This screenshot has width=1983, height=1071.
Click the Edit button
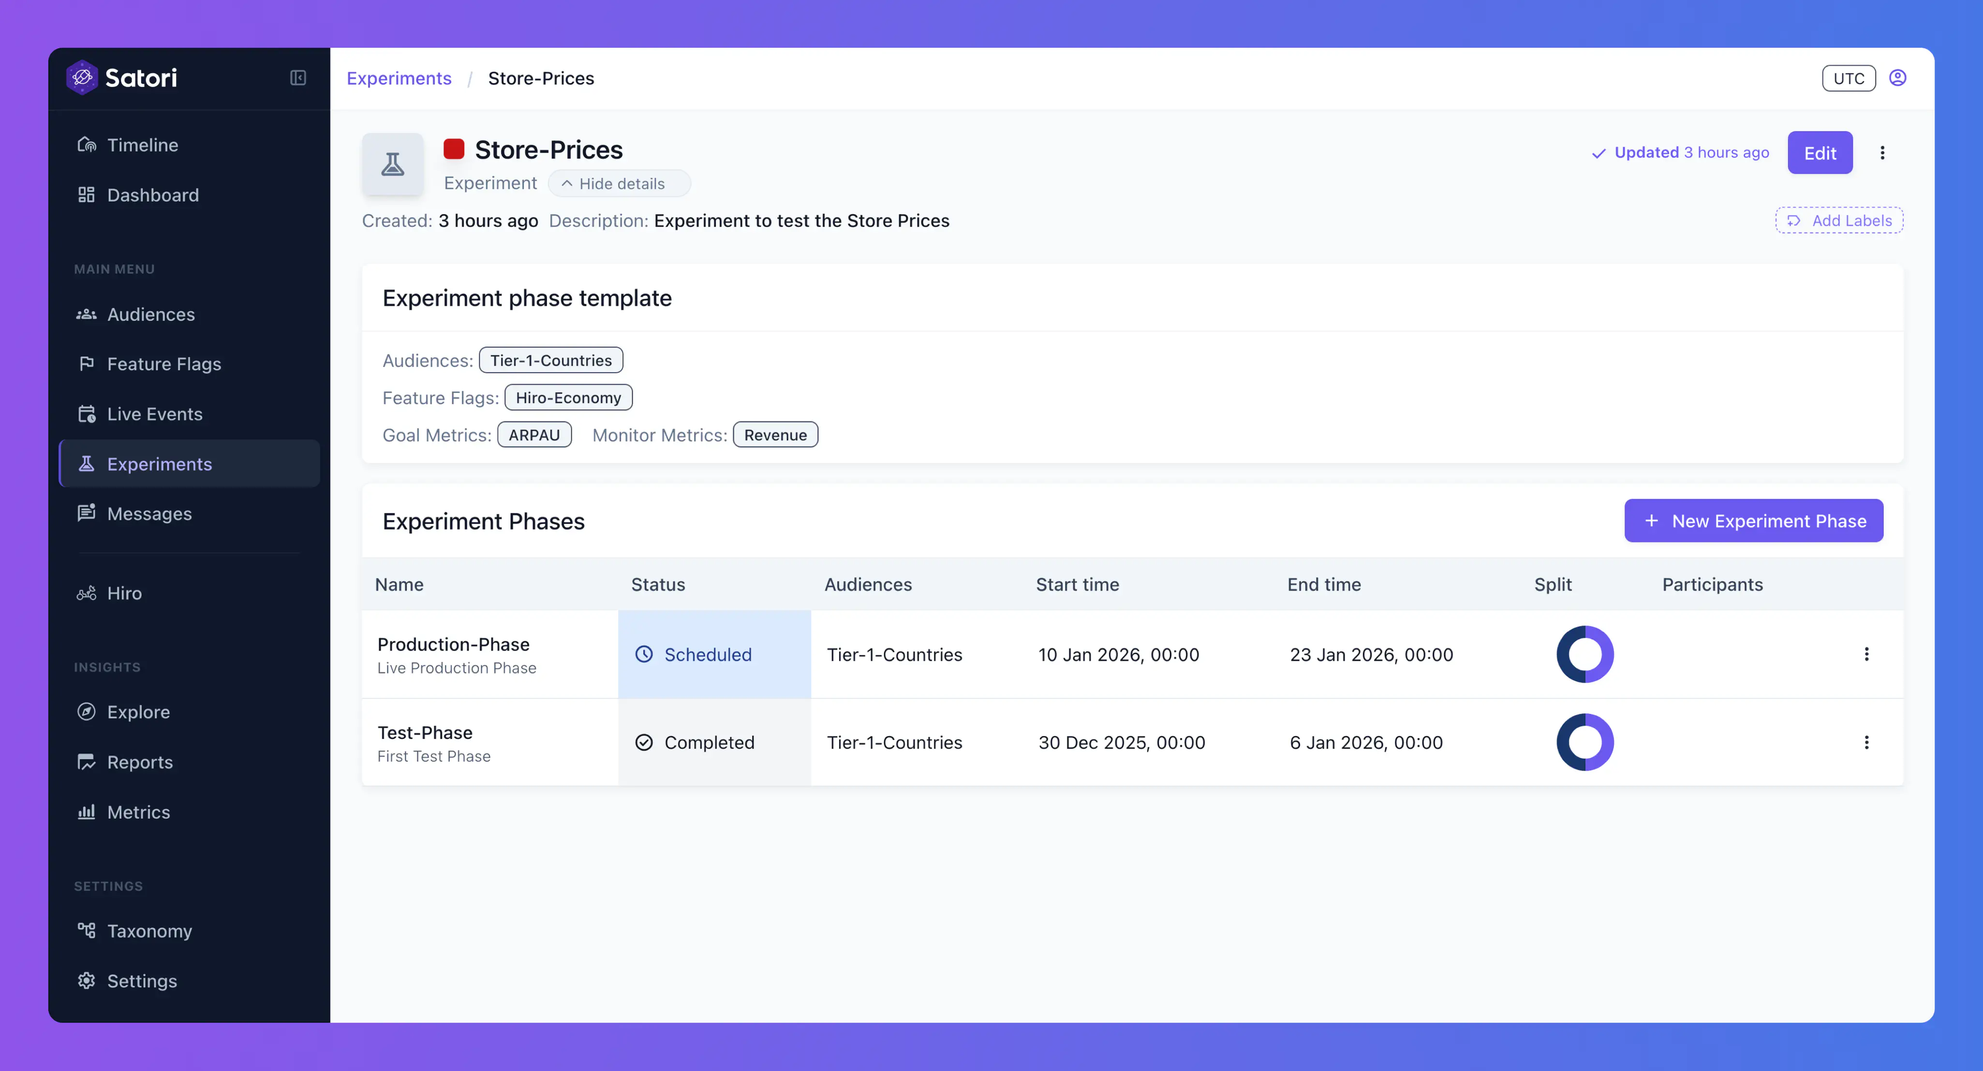pyautogui.click(x=1819, y=153)
